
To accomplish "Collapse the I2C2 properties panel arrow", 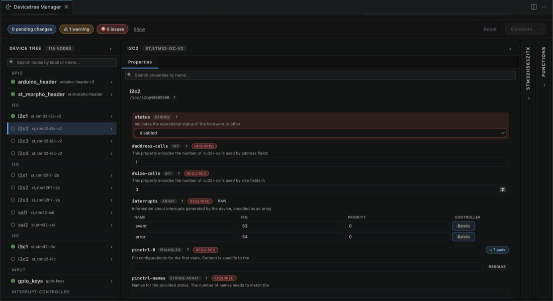I will click(510, 49).
